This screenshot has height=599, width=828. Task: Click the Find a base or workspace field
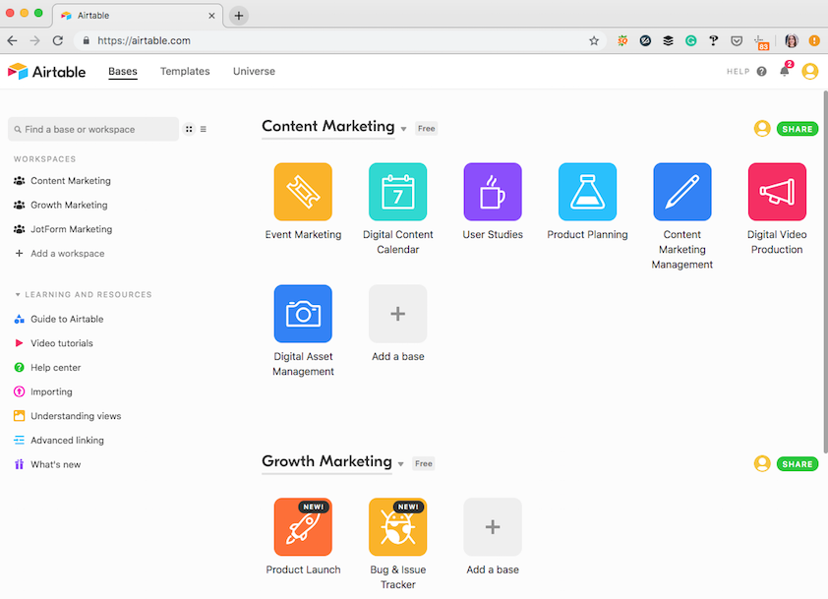click(x=93, y=129)
